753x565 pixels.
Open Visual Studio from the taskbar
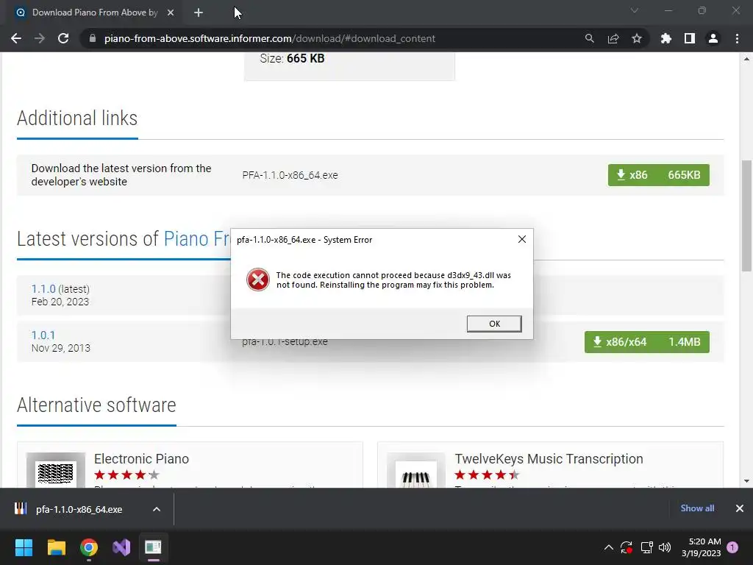point(121,547)
